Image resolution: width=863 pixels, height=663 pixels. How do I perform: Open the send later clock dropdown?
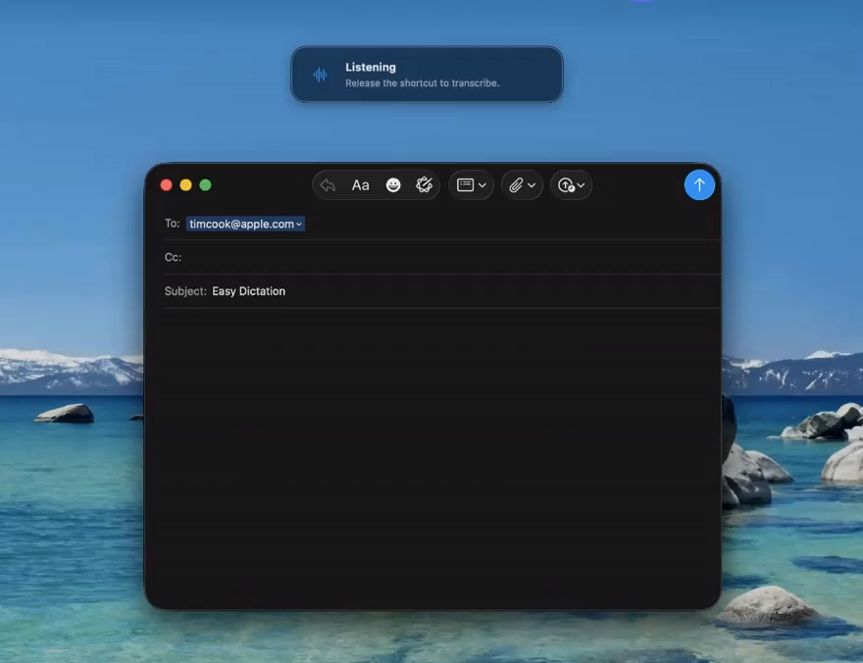coord(571,184)
